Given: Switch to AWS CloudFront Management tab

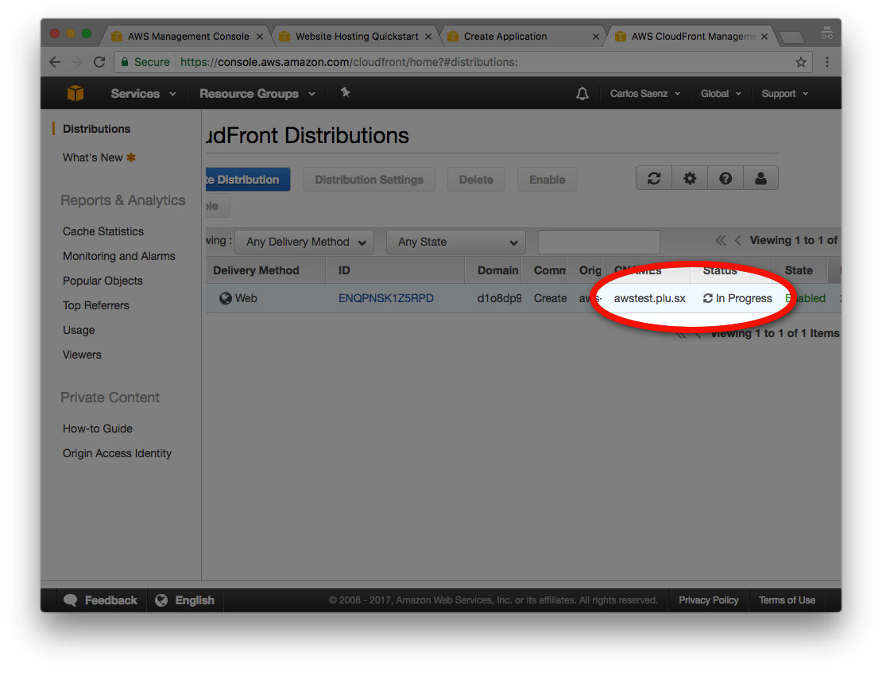Looking at the screenshot, I should coord(692,37).
